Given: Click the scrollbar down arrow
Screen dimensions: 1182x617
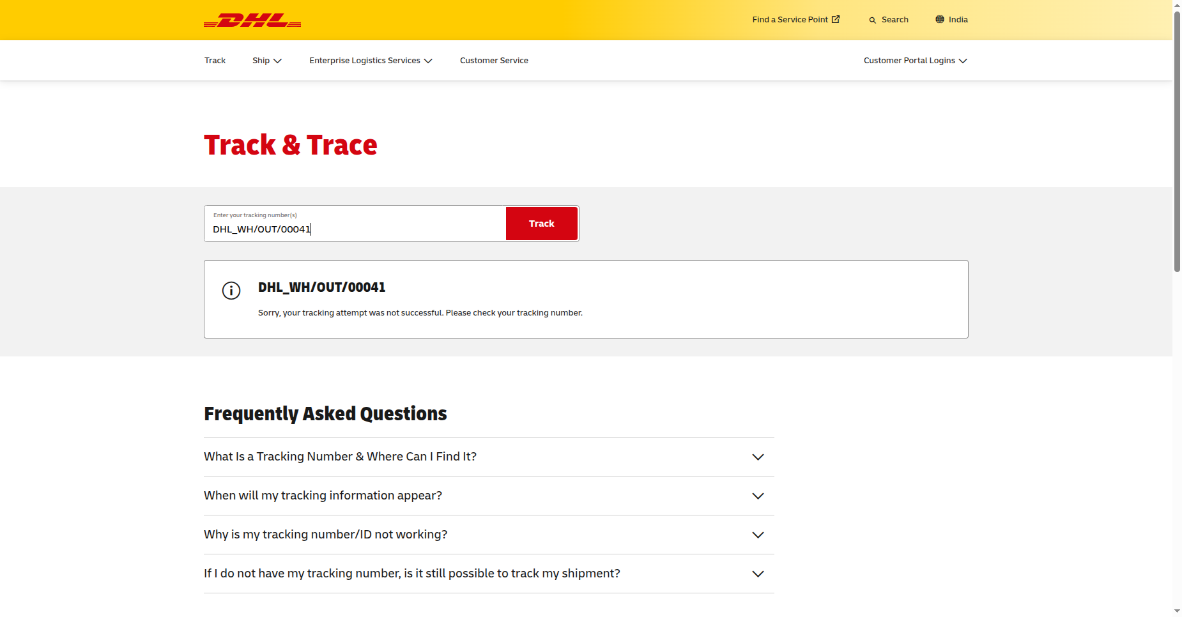Looking at the screenshot, I should 1177,611.
